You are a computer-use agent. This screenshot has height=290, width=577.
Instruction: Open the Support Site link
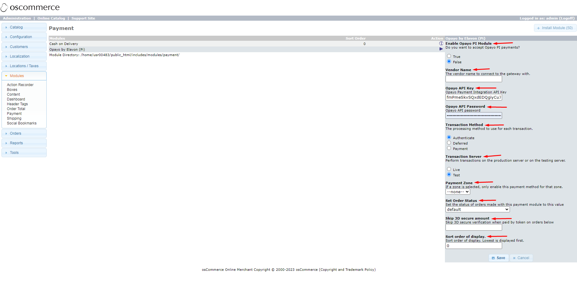[x=83, y=18]
